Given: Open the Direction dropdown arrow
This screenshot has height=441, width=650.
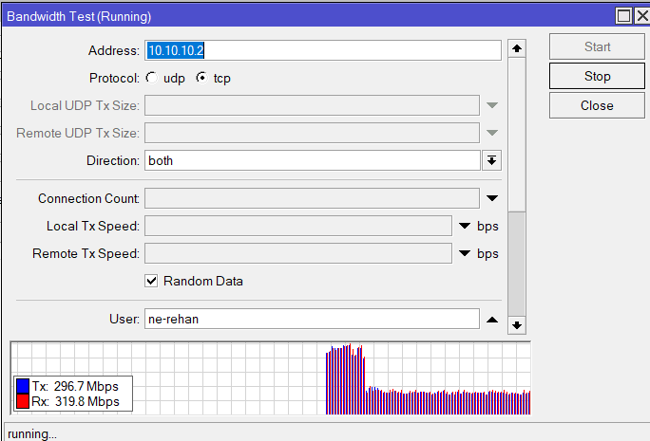Looking at the screenshot, I should coord(491,160).
